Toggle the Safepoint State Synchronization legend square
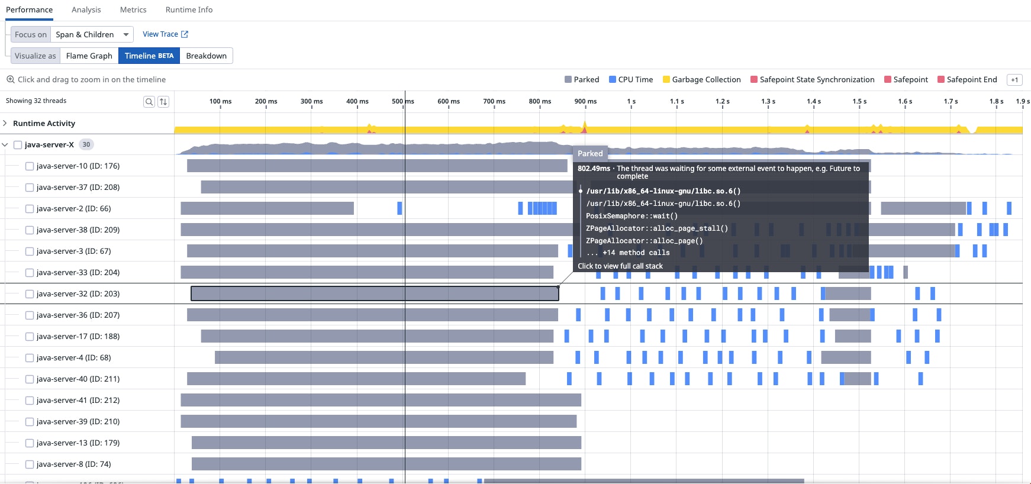1031x484 pixels. tap(754, 79)
